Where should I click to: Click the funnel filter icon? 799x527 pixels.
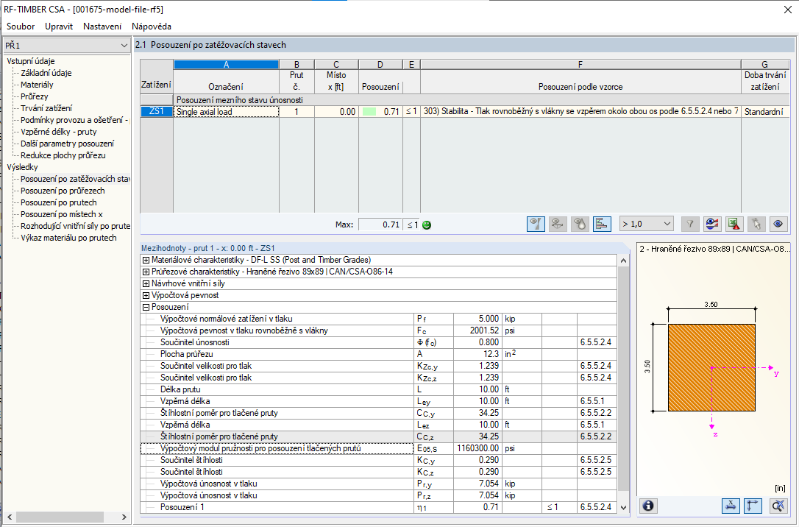tap(690, 224)
